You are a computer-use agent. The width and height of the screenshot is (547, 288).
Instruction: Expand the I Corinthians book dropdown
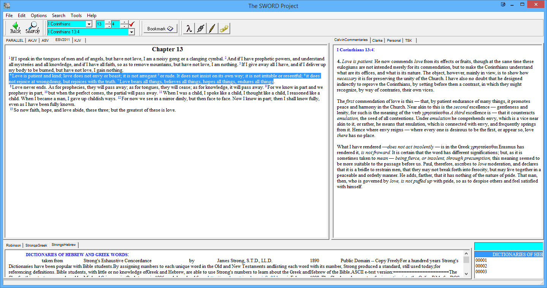click(x=89, y=24)
